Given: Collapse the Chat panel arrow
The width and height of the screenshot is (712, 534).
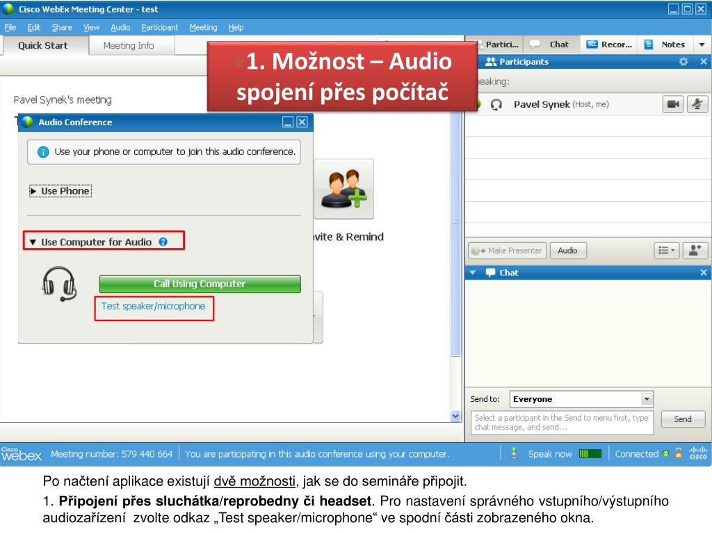Looking at the screenshot, I should pos(473,273).
